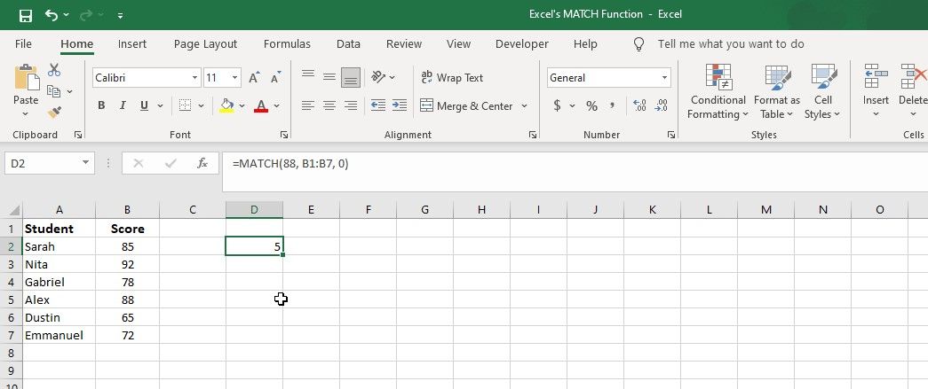Screen dimensions: 928x389
Task: Select all cells with the corner triangle
Action: 13,210
